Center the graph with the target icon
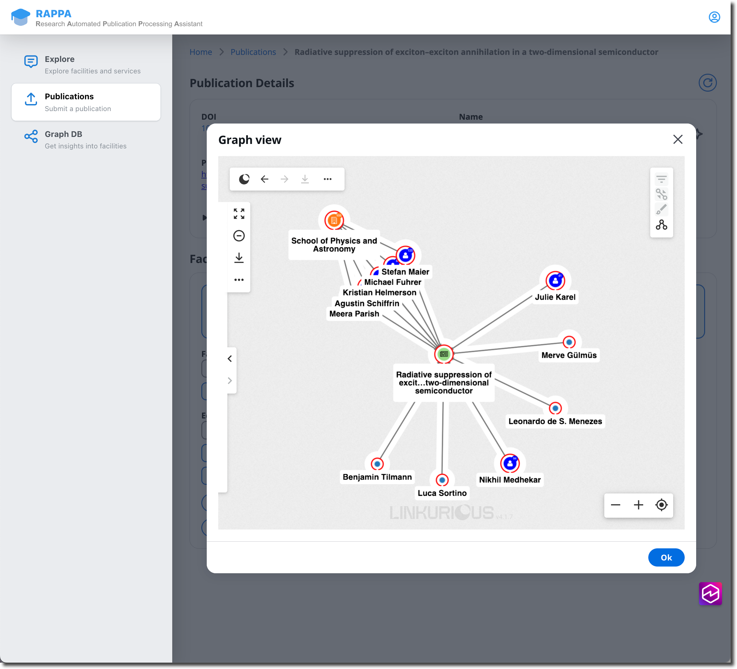This screenshot has width=737, height=669. click(x=662, y=505)
